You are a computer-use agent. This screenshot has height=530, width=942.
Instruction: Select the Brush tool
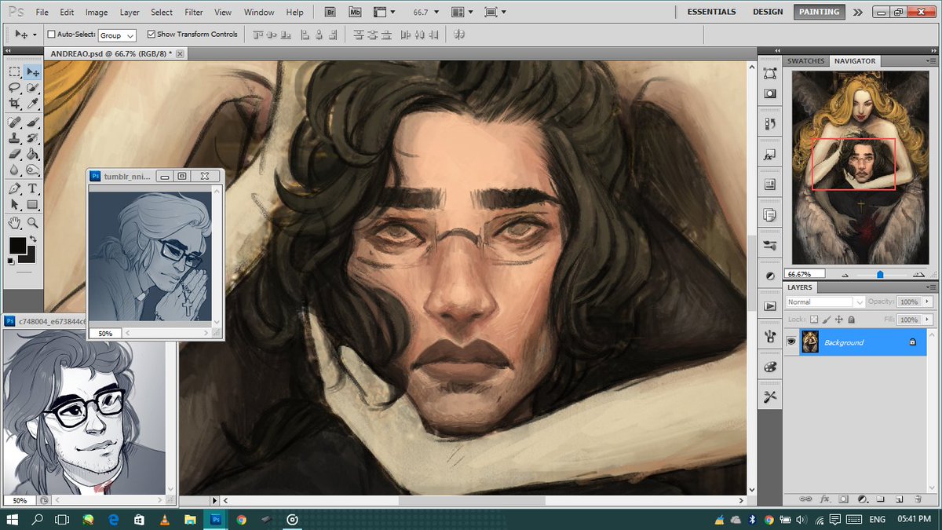click(33, 122)
